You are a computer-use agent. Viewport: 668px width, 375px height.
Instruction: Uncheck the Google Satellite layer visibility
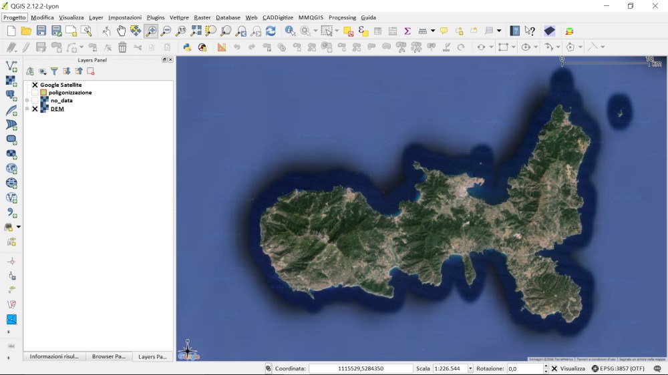pyautogui.click(x=35, y=85)
